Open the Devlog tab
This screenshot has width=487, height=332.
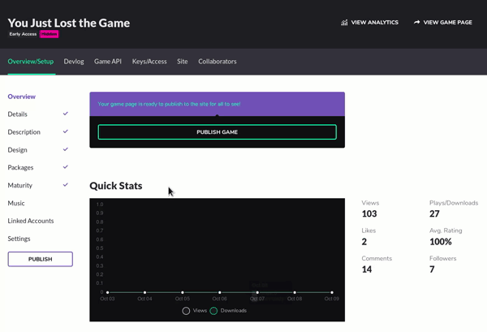coord(74,62)
